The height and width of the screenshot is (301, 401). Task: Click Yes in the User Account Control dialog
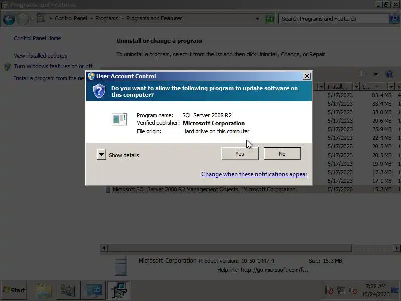point(240,154)
